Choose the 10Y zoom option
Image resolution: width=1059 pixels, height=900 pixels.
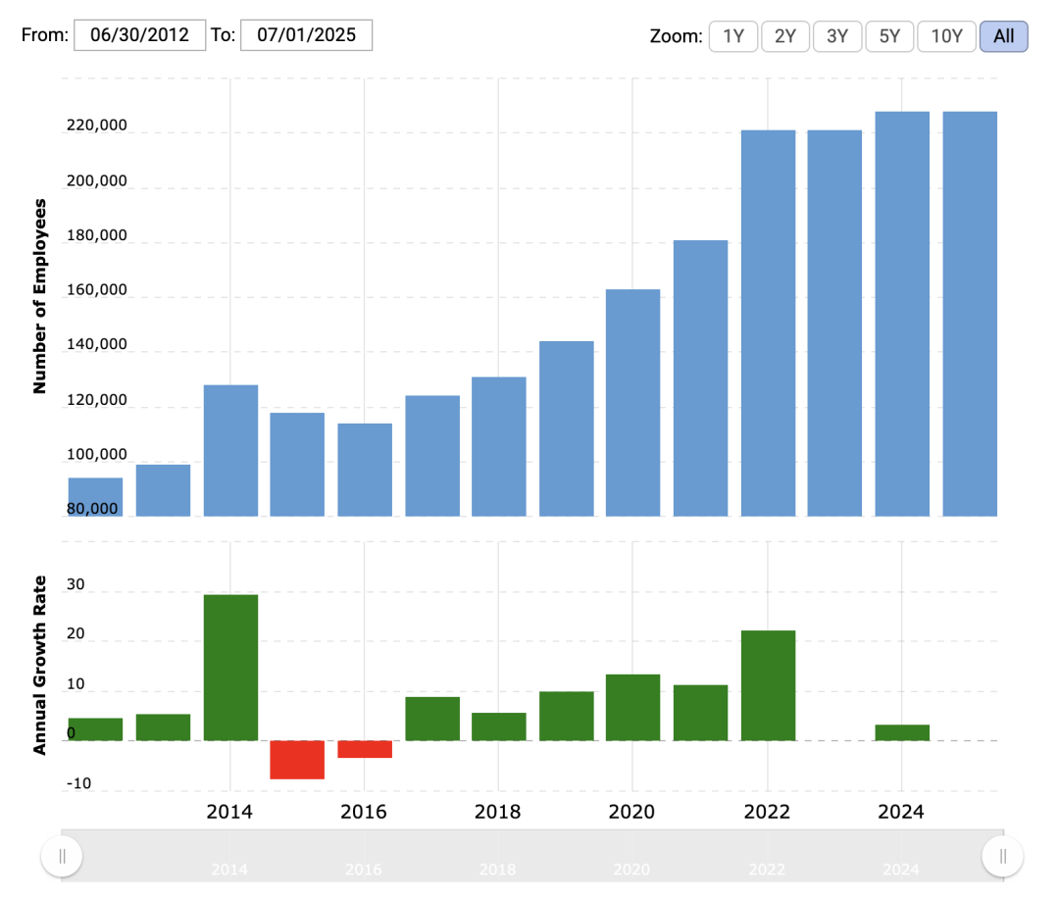point(946,37)
